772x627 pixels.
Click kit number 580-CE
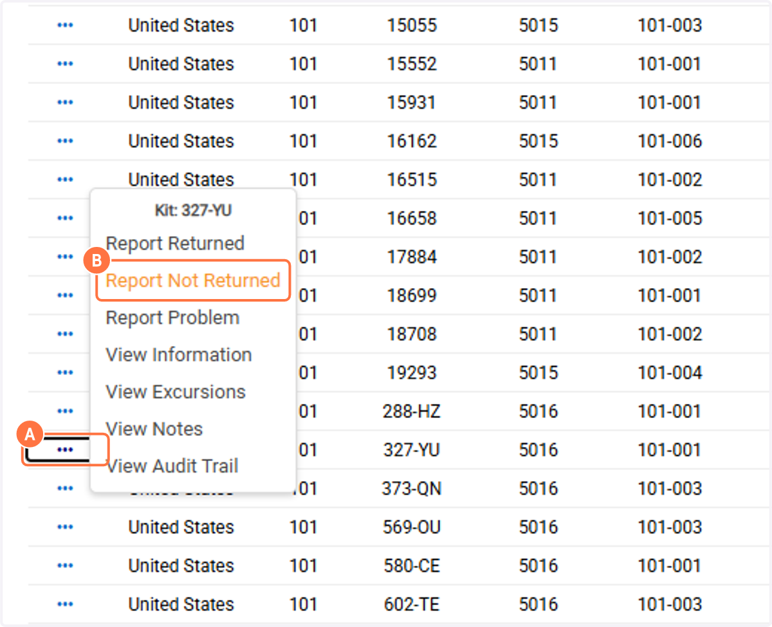coord(412,566)
